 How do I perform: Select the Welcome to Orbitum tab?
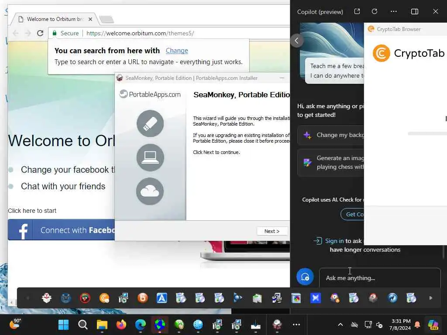[x=55, y=19]
